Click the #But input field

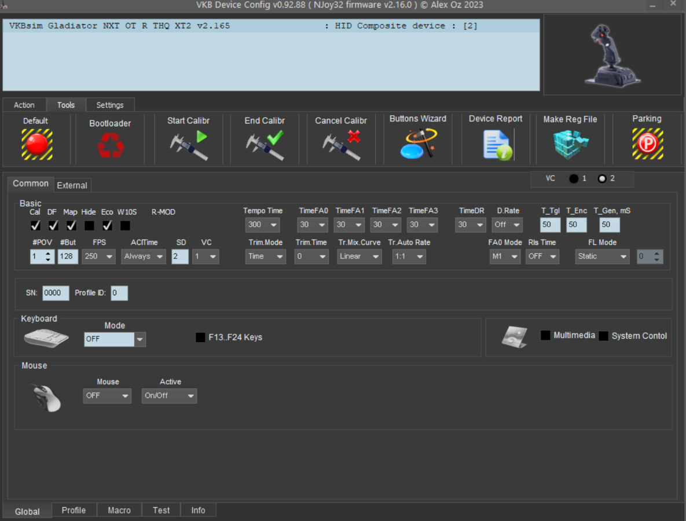click(x=68, y=256)
